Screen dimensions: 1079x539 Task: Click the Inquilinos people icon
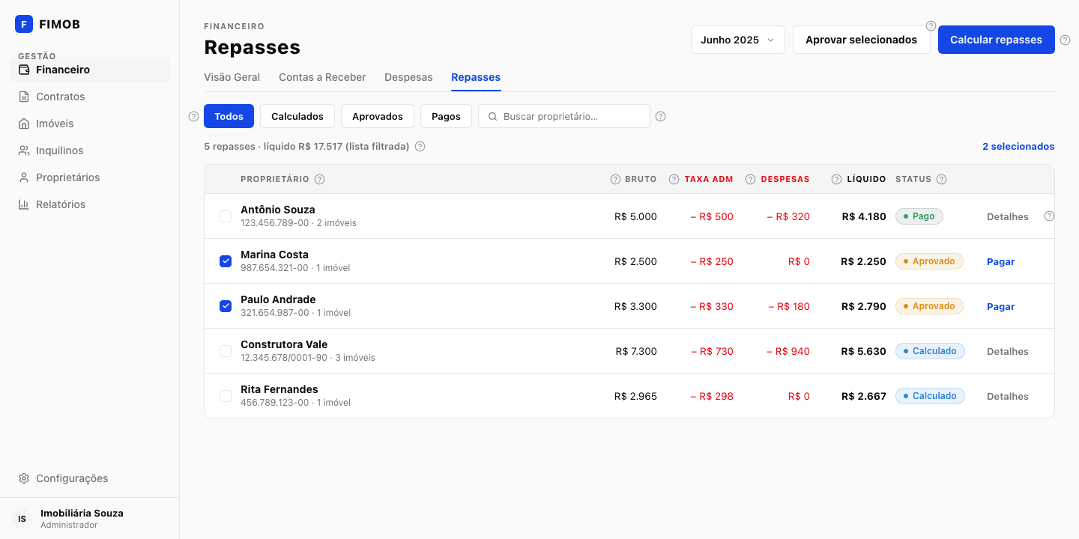pos(24,150)
